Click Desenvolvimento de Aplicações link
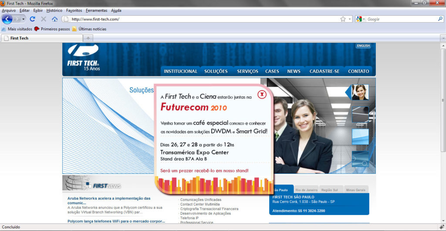 (206, 214)
